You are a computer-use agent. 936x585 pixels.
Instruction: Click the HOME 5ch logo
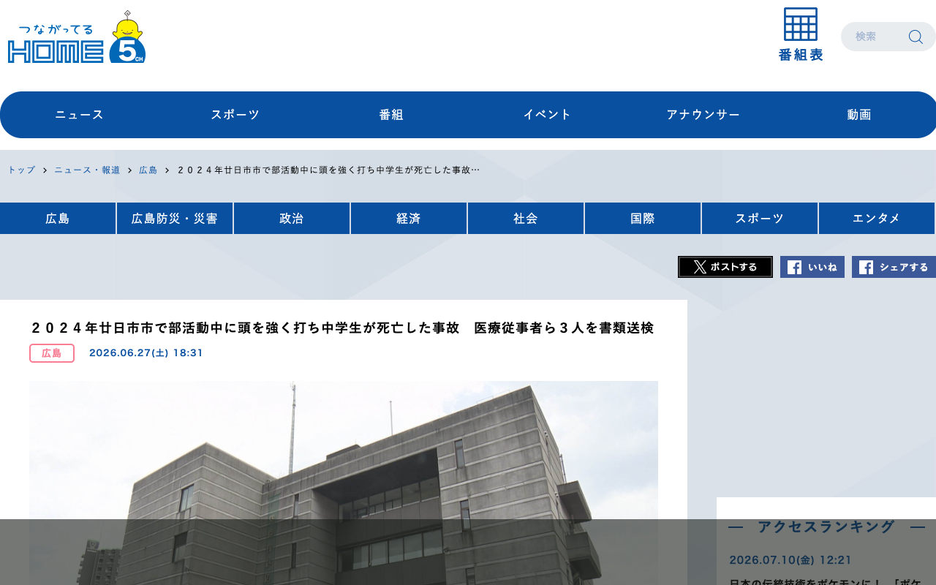(x=77, y=37)
